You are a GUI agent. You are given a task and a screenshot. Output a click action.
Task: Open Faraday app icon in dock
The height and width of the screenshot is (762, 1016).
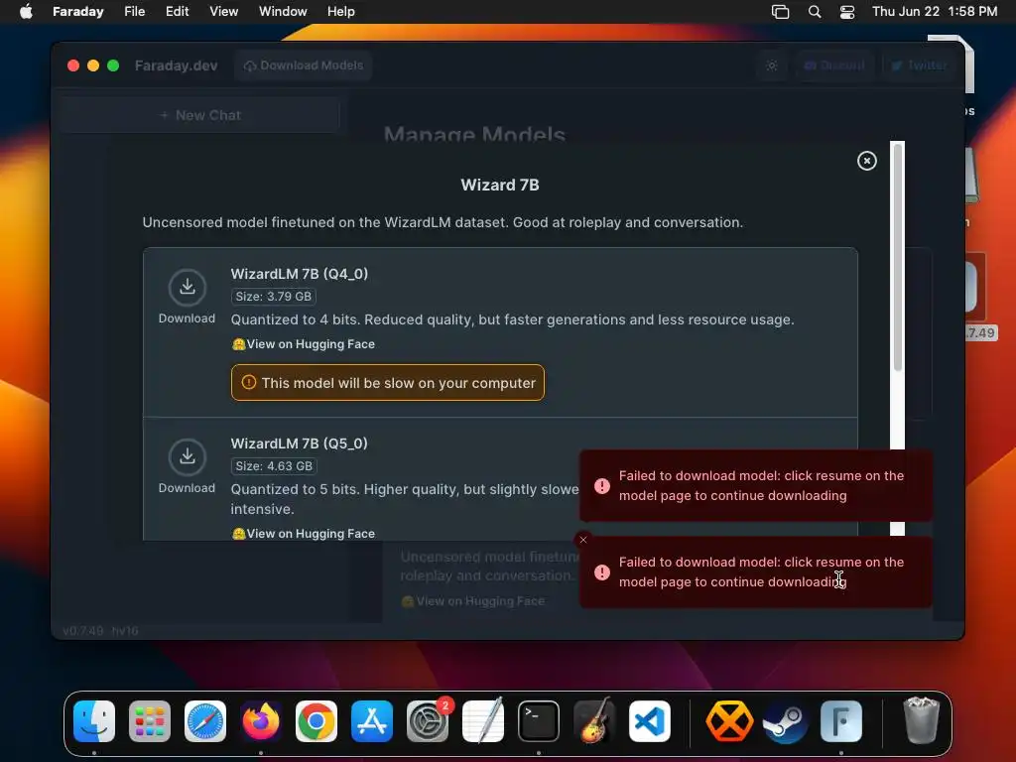coord(841,721)
